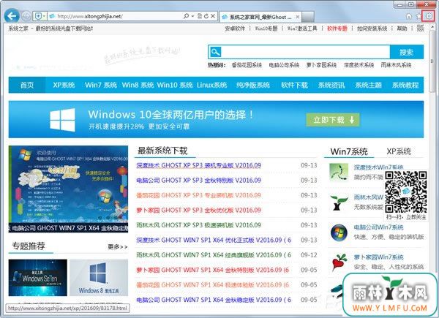Click the 深度技术Win7系统 thumbnail icon
This screenshot has width=439, height=318.
point(339,172)
